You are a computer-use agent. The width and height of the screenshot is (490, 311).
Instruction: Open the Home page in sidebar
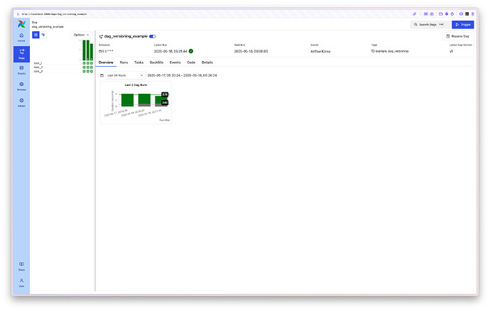(x=21, y=36)
